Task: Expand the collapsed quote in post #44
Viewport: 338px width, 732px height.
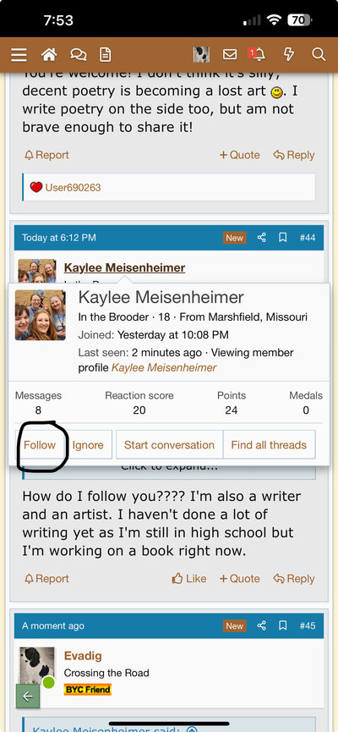Action: point(169,468)
